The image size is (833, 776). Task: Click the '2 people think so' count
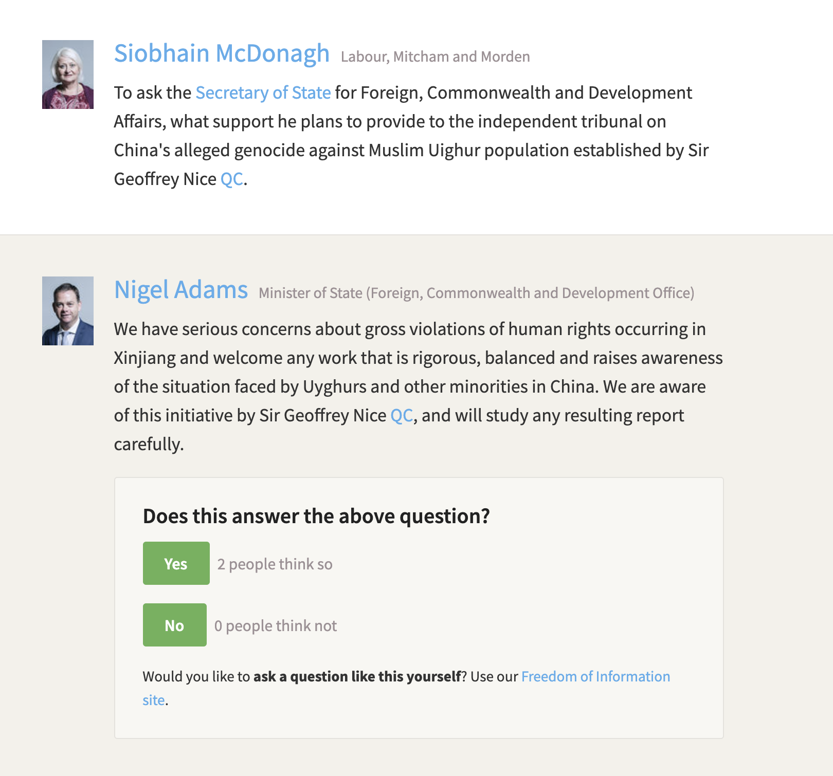tap(275, 564)
